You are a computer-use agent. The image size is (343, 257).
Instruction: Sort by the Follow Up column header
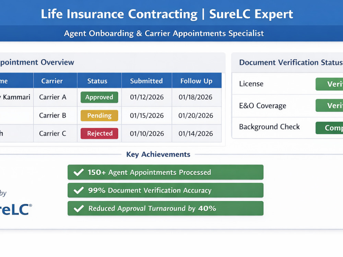pyautogui.click(x=197, y=81)
